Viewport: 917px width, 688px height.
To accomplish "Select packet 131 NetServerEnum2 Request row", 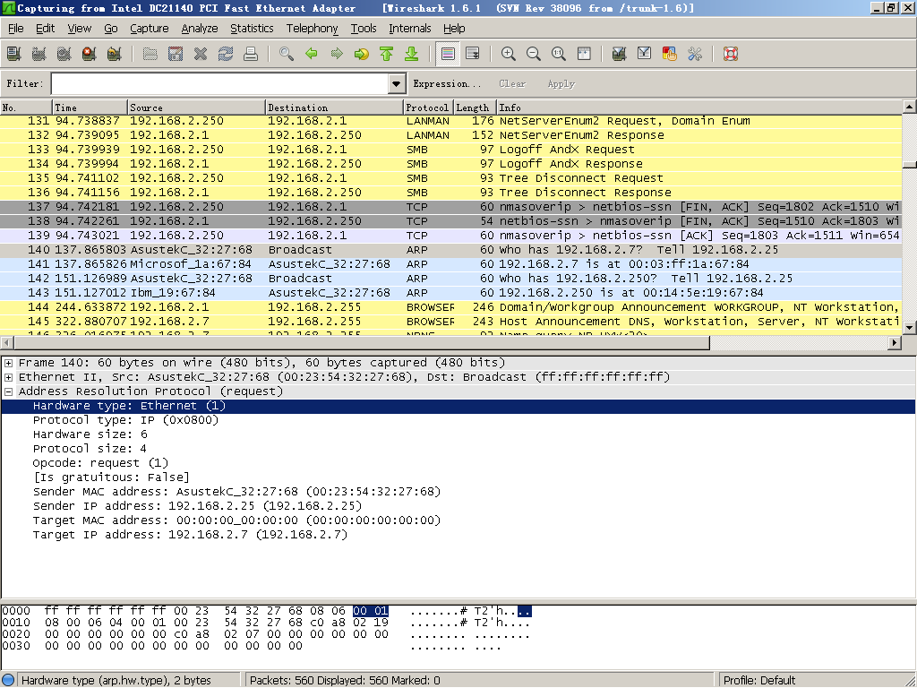I will [450, 121].
